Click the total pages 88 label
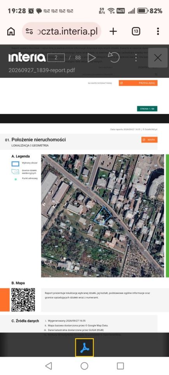Screen dimensions: 169x375 click(x=78, y=58)
